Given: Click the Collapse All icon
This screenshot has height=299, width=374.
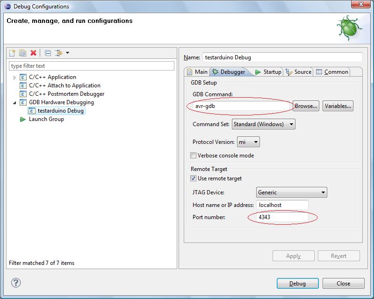Looking at the screenshot, I should pyautogui.click(x=48, y=53).
